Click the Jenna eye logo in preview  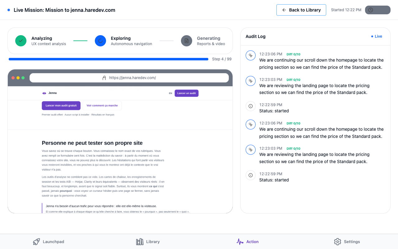(44, 93)
